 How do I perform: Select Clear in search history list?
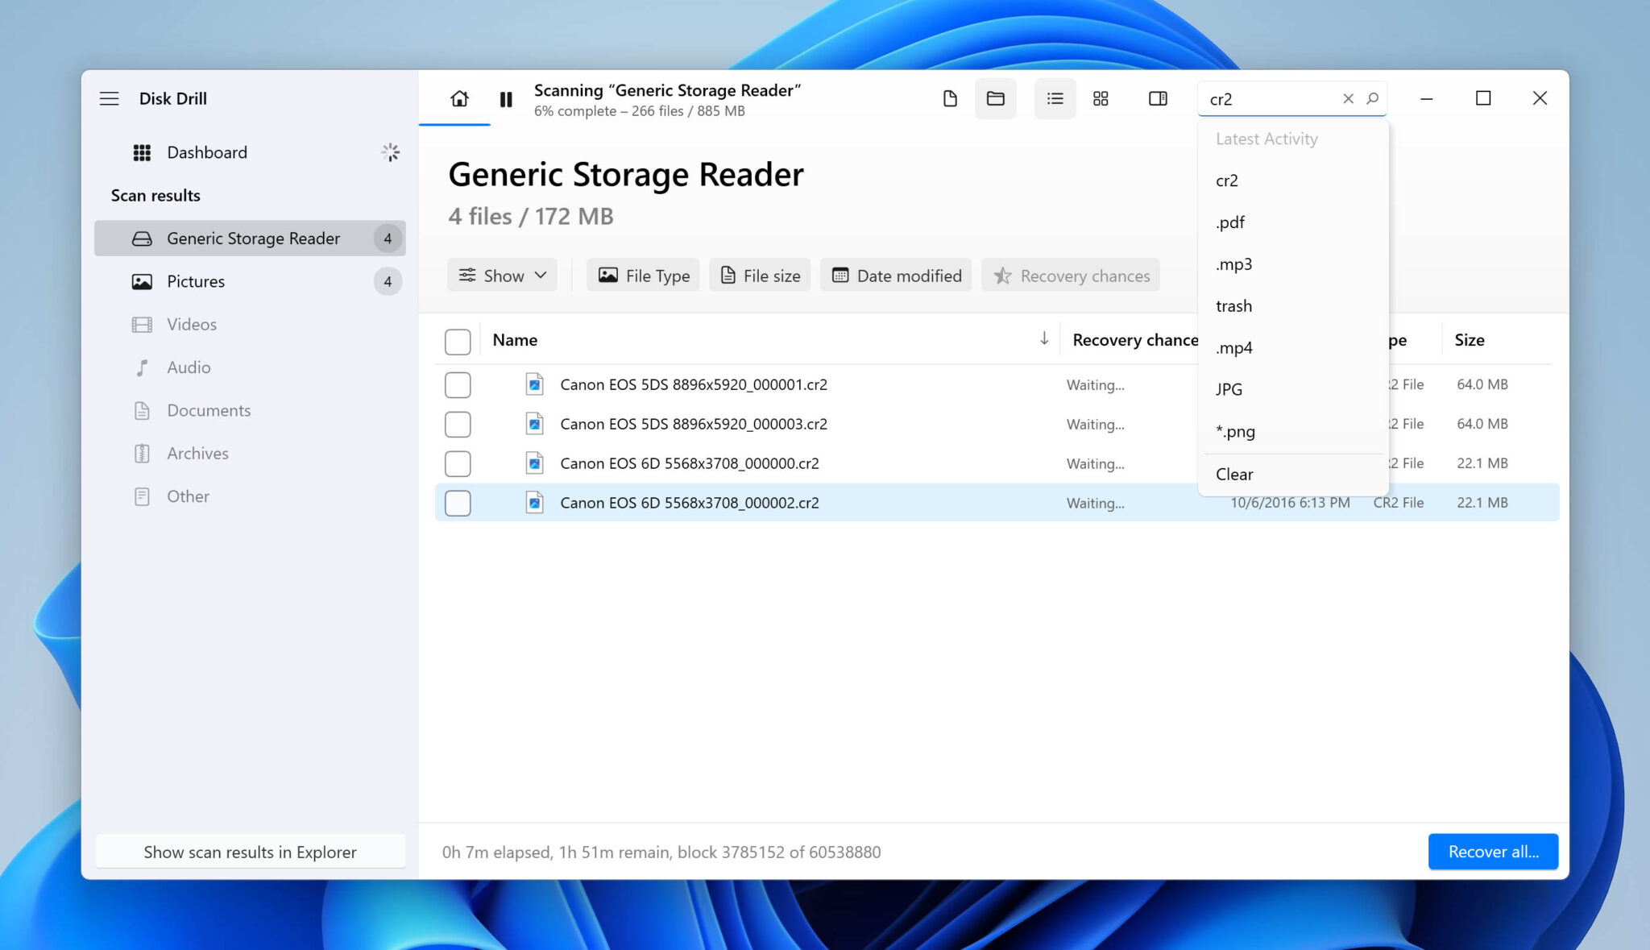pos(1234,475)
